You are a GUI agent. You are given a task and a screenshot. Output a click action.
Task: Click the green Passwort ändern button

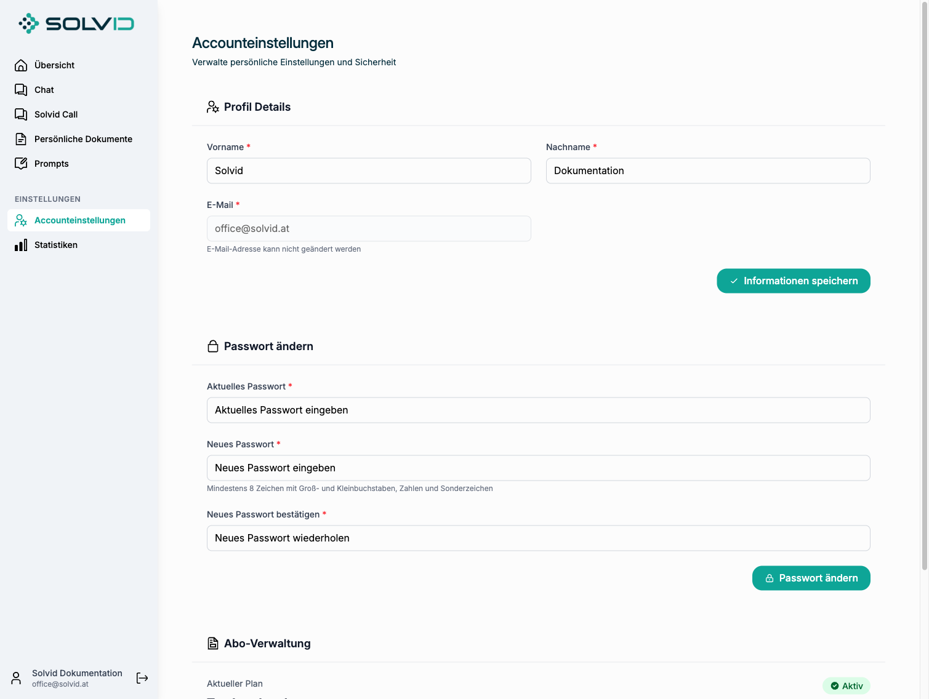pyautogui.click(x=811, y=578)
